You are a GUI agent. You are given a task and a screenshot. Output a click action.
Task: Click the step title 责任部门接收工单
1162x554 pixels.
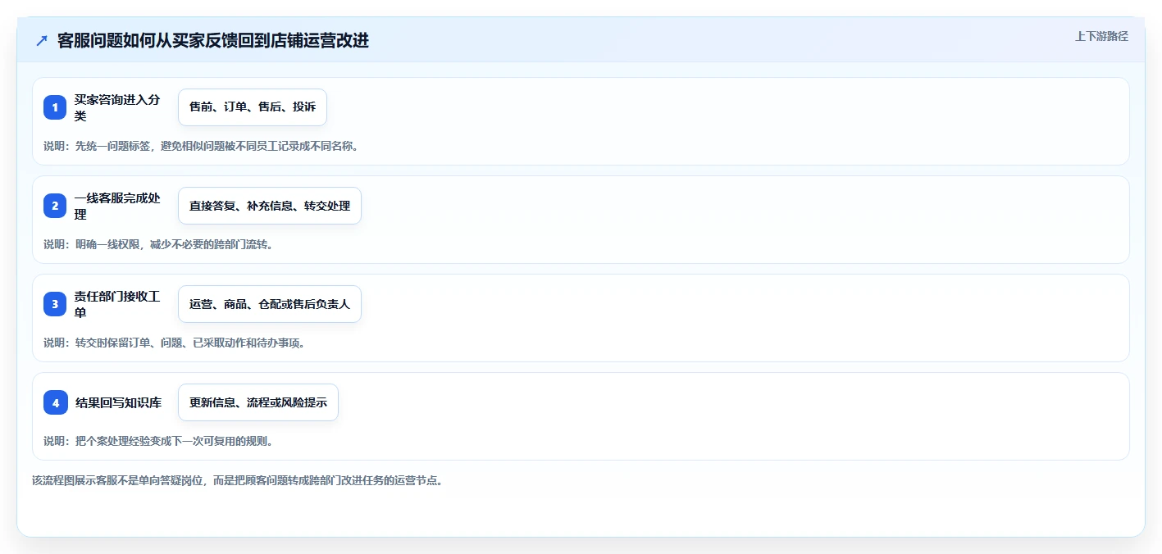[x=117, y=304]
